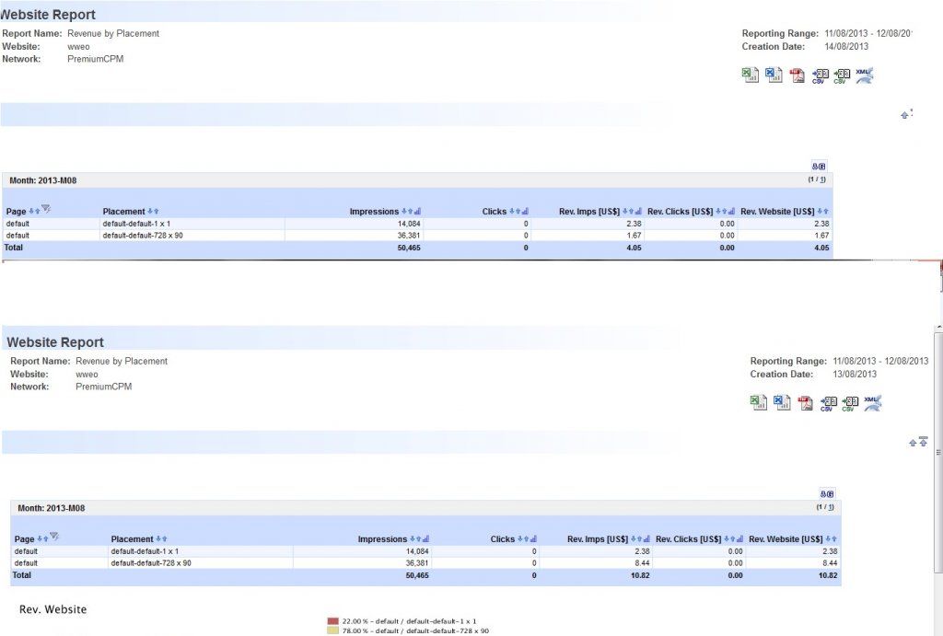Click the vertical scrollbar on right edge
The width and height of the screenshot is (943, 636).
(937, 414)
